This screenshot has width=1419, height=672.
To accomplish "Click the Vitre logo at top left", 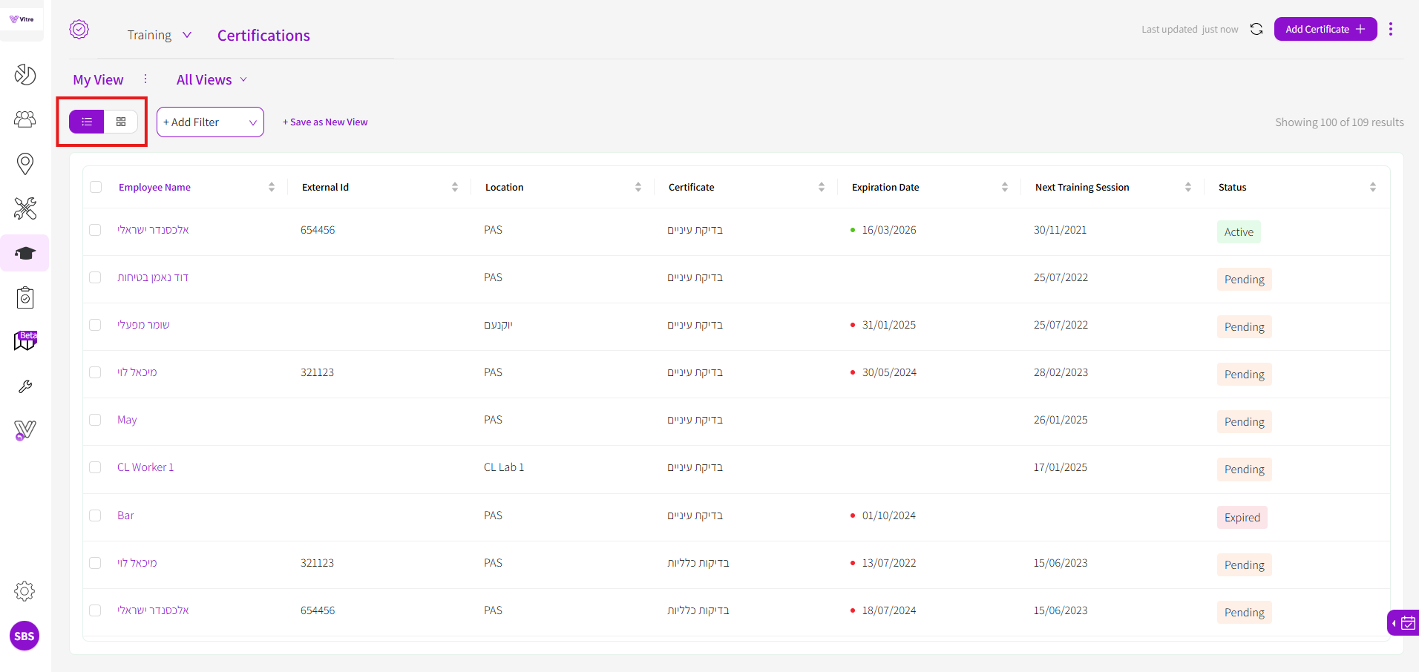I will (22, 19).
